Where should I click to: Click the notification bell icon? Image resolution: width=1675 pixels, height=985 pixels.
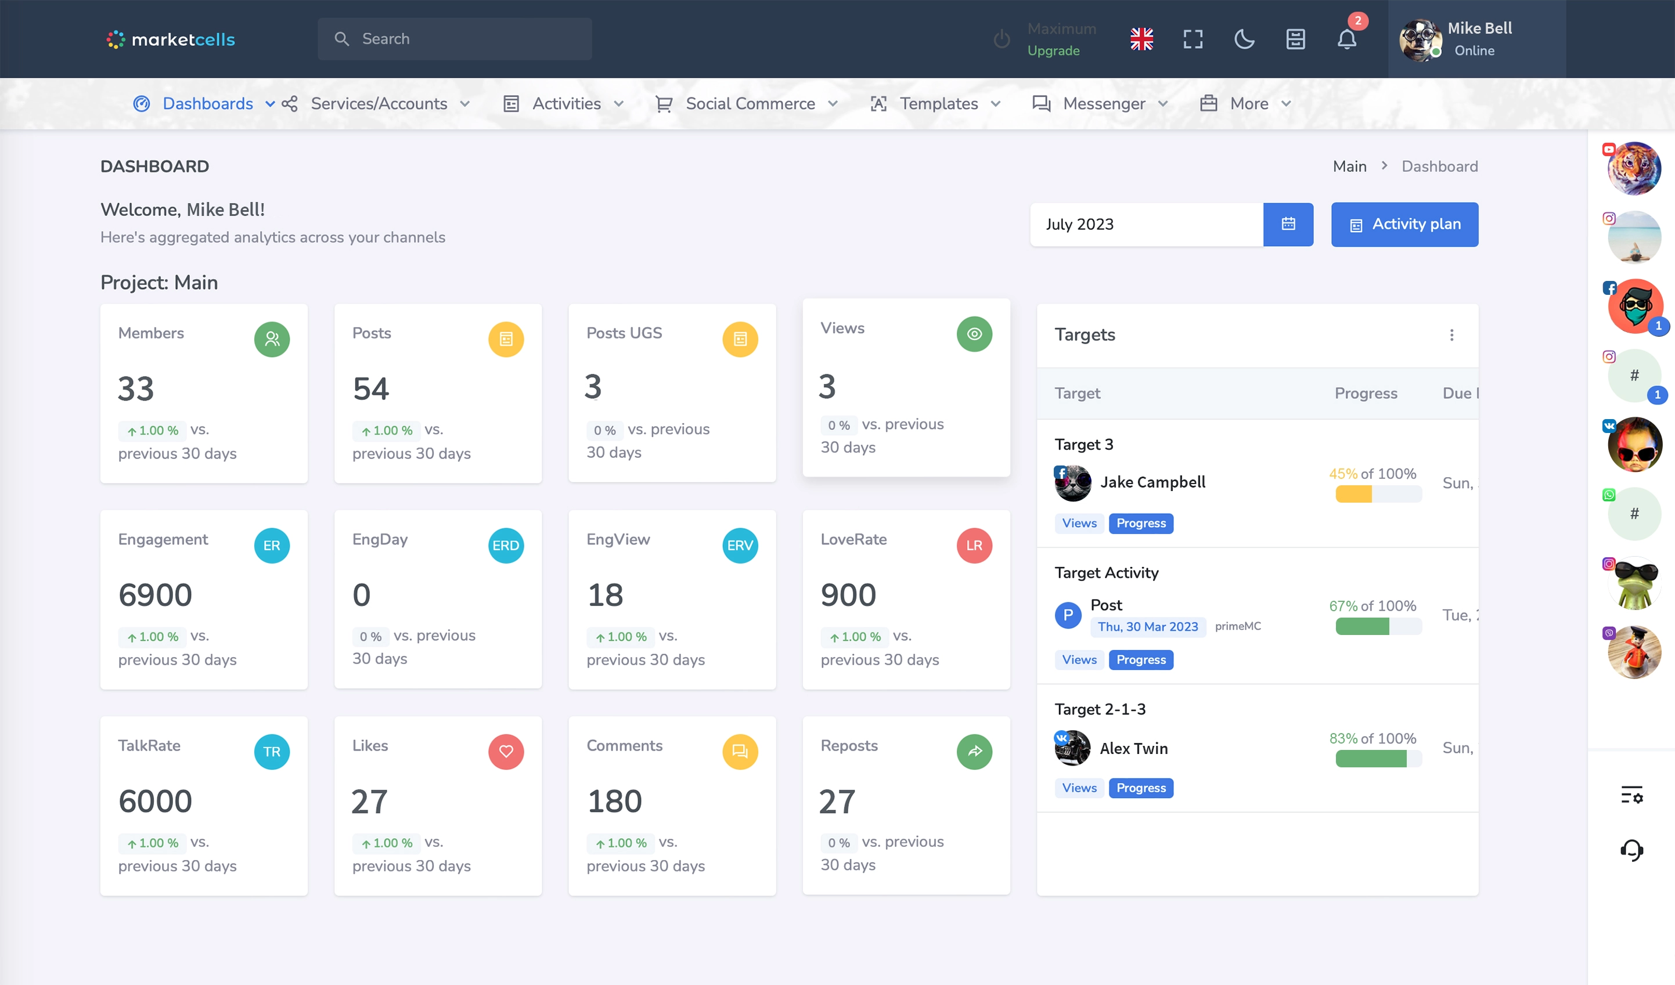point(1346,39)
